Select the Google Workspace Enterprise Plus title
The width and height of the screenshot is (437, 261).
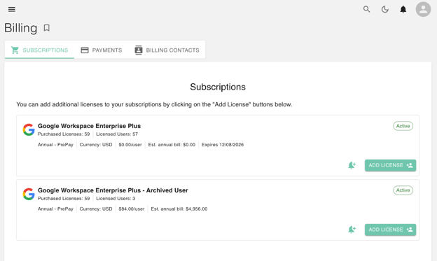tap(89, 126)
